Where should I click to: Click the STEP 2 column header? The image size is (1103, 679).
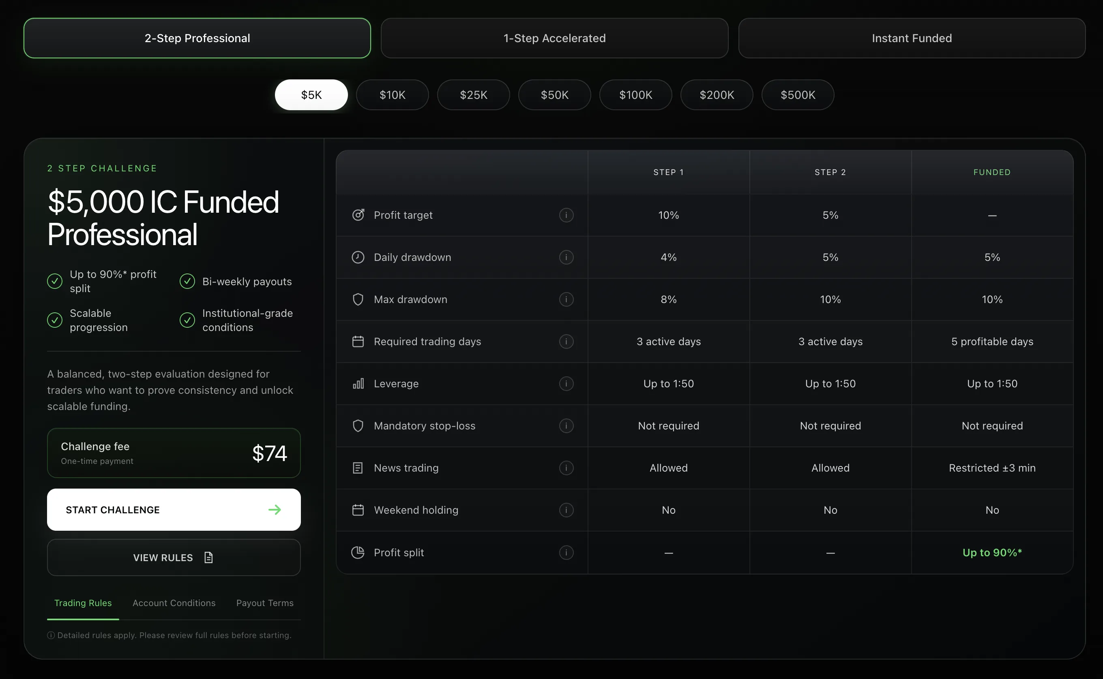click(830, 173)
